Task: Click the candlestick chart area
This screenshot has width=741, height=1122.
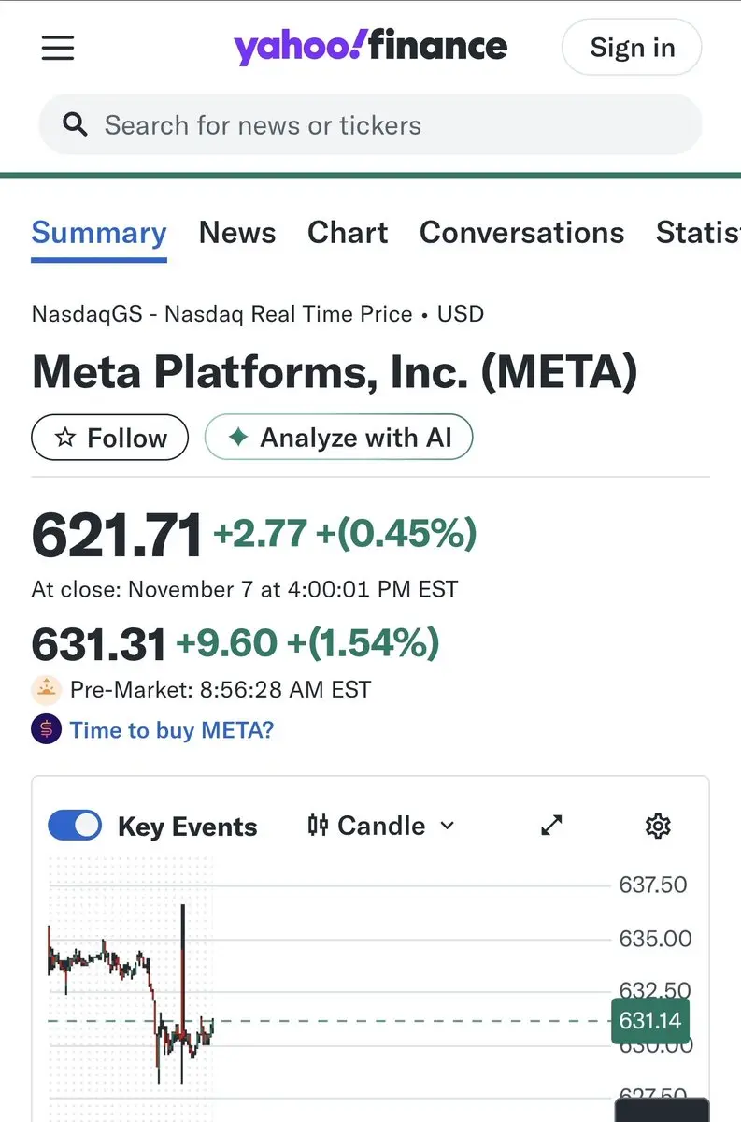Action: pos(131,991)
